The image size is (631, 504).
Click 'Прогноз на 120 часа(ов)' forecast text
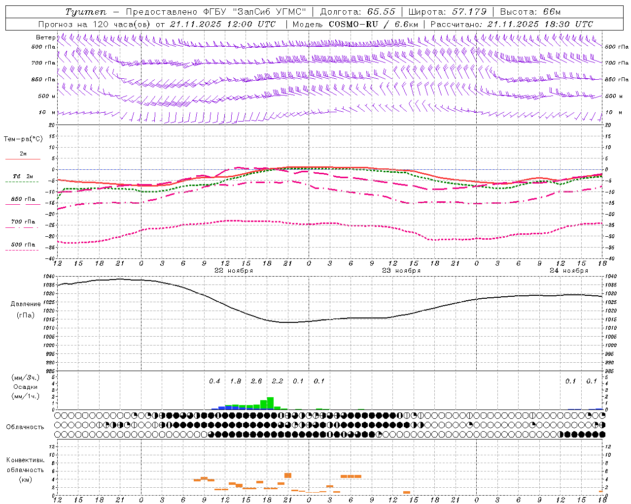tap(94, 24)
